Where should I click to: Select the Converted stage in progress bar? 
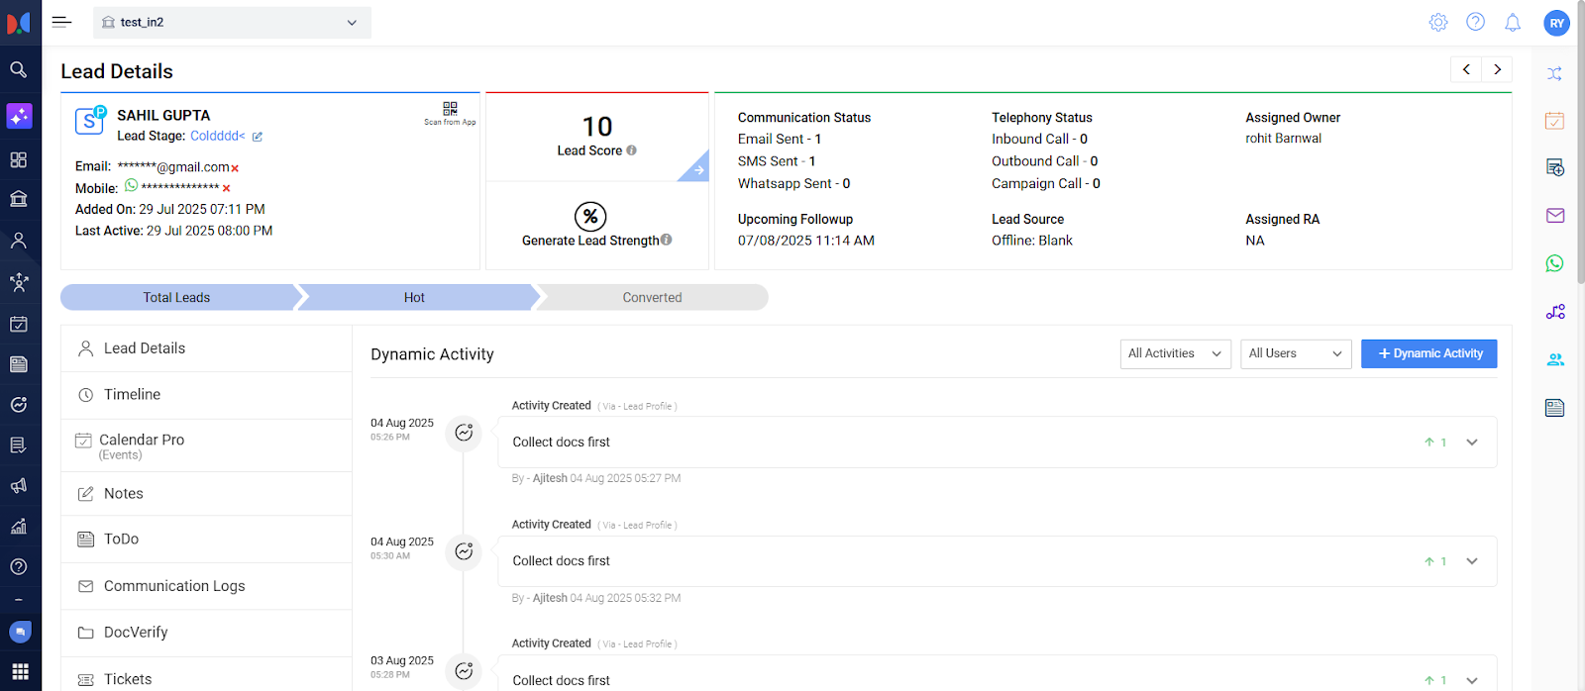coord(652,297)
